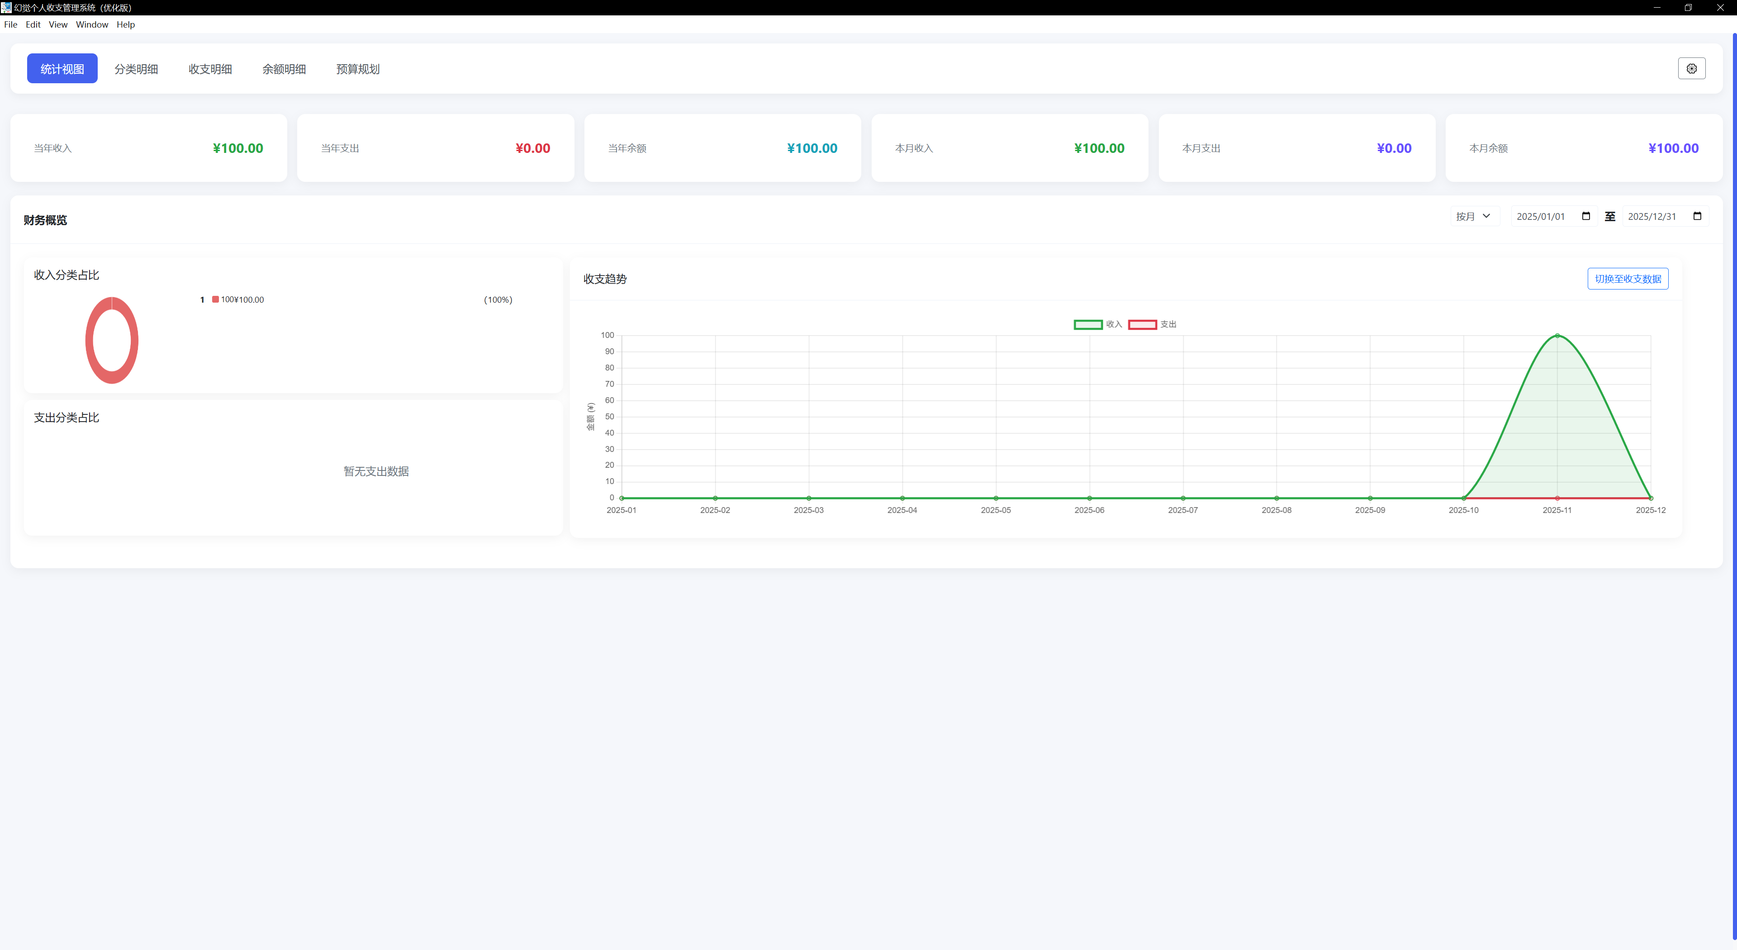Switch to 预算规划 tab

click(x=358, y=69)
